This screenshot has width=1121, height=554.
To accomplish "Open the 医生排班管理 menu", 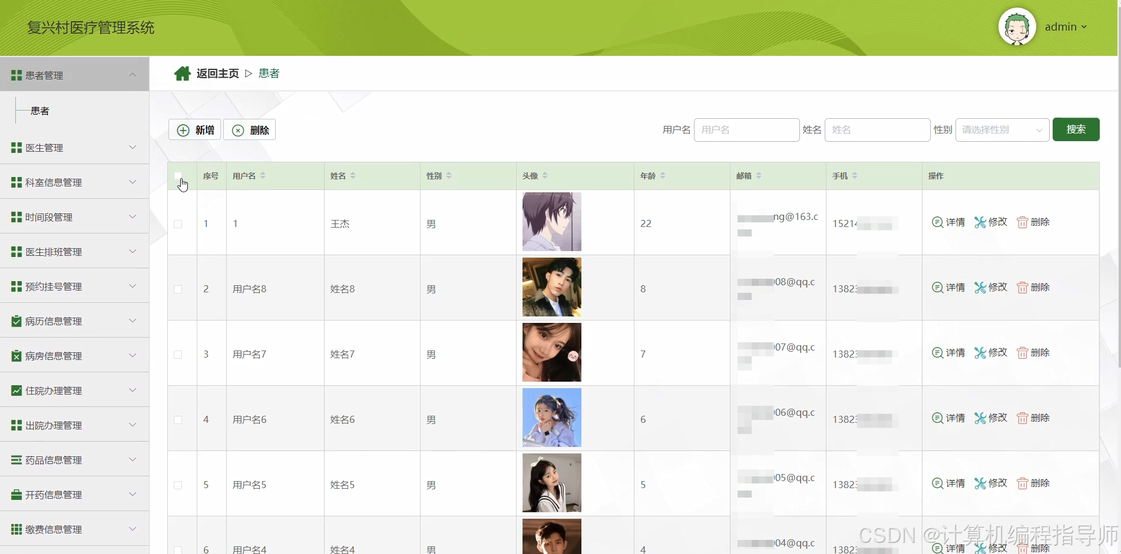I will click(x=74, y=252).
